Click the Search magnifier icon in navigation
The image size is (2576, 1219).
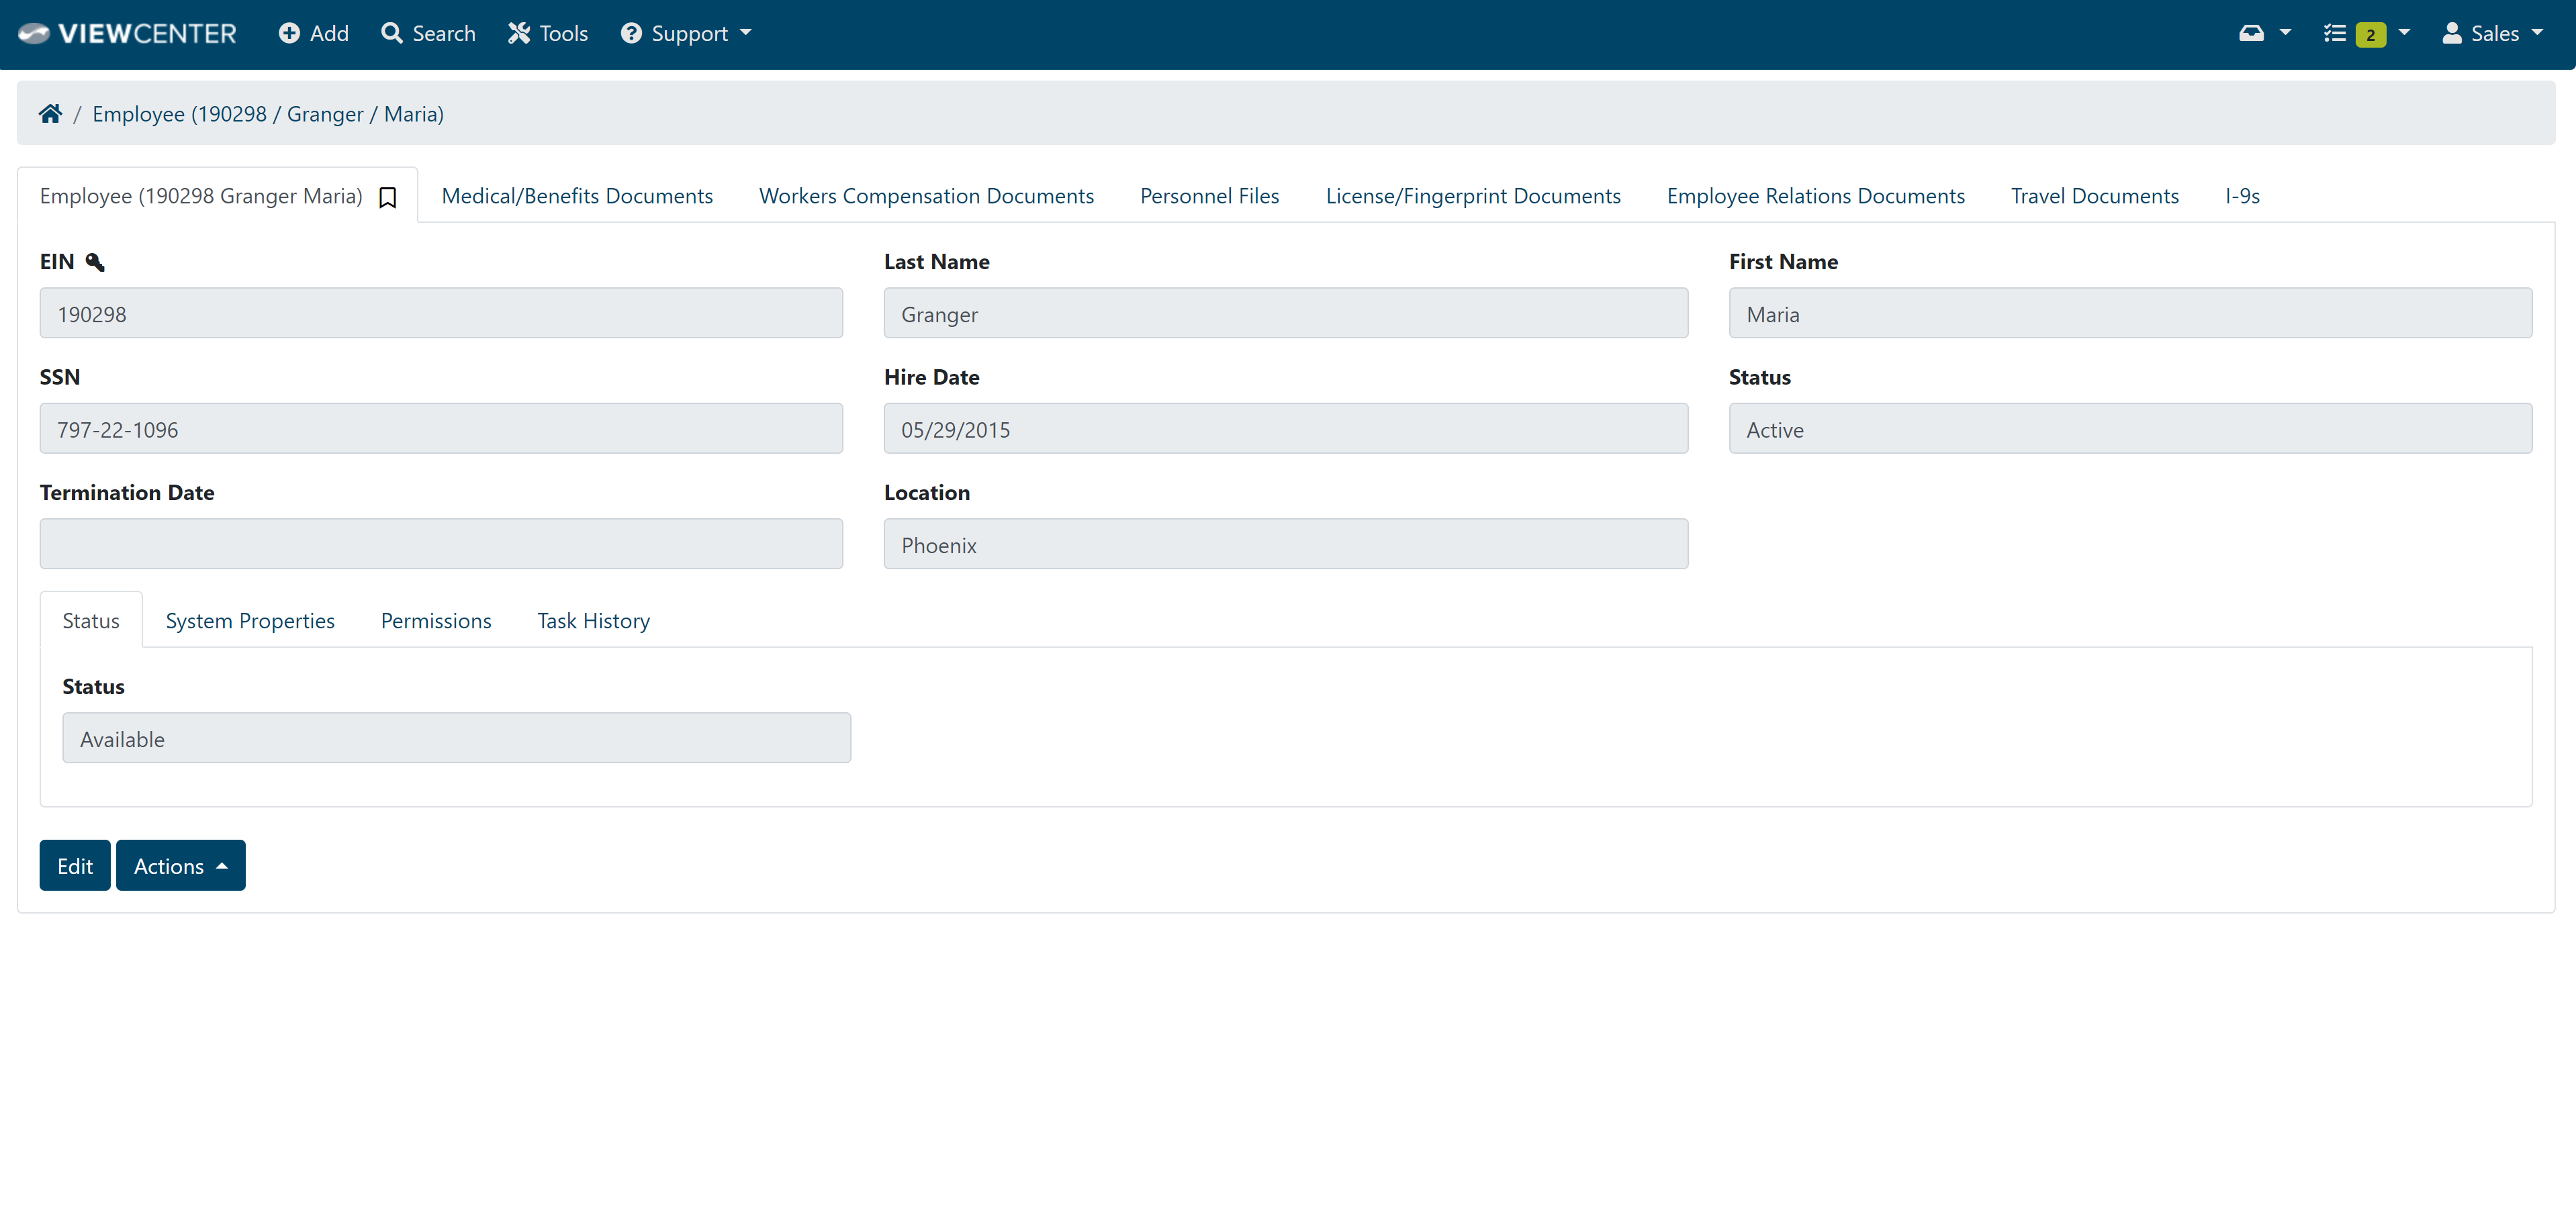pos(389,33)
